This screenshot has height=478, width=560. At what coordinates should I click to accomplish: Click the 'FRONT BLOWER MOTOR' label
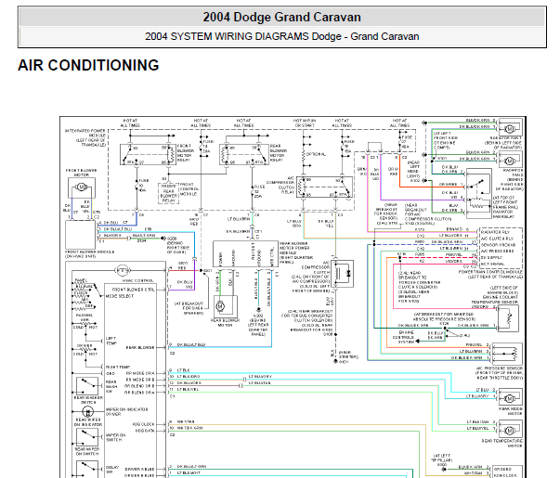click(82, 173)
